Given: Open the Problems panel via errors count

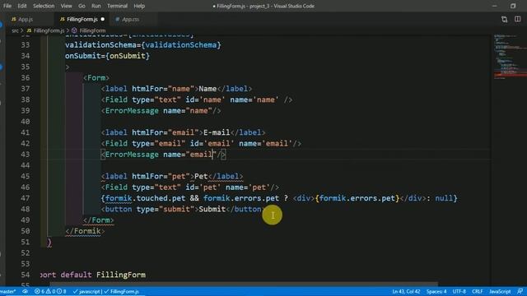Looking at the screenshot, I should [40, 292].
